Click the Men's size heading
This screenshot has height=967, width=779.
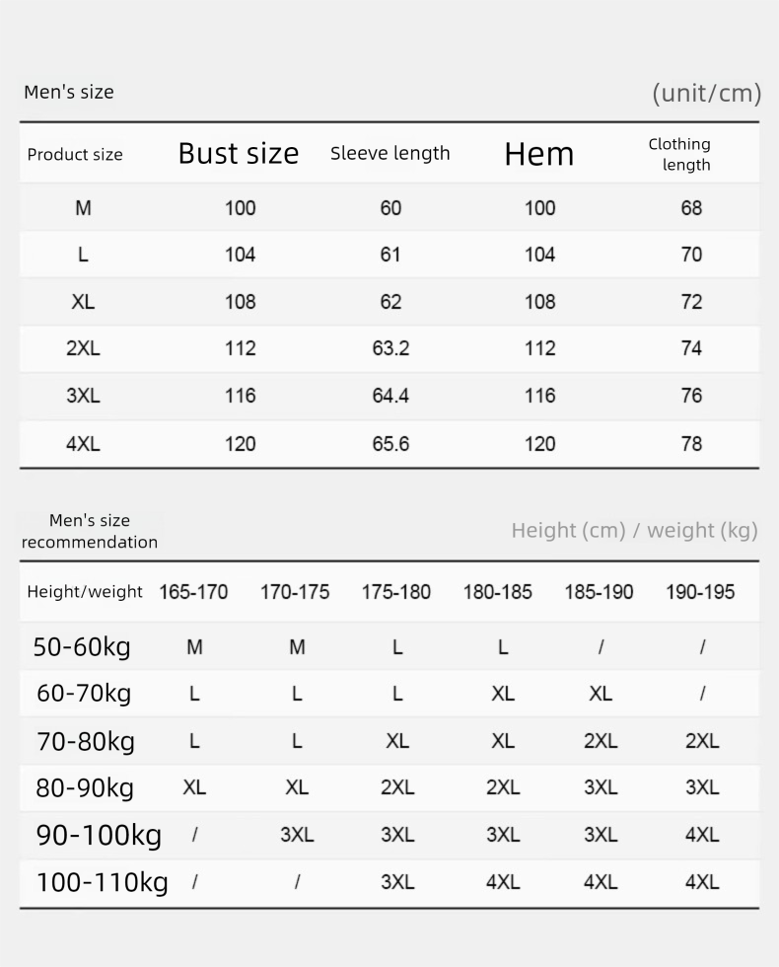[69, 92]
